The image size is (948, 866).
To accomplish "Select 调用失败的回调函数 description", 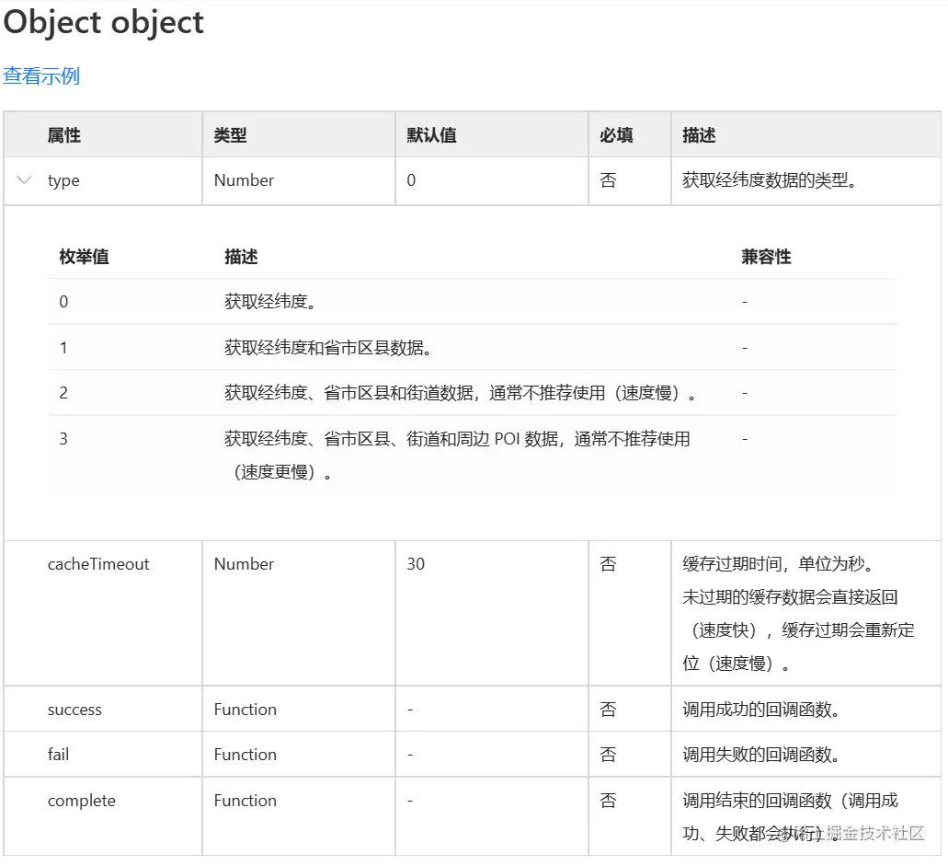I will click(x=761, y=755).
